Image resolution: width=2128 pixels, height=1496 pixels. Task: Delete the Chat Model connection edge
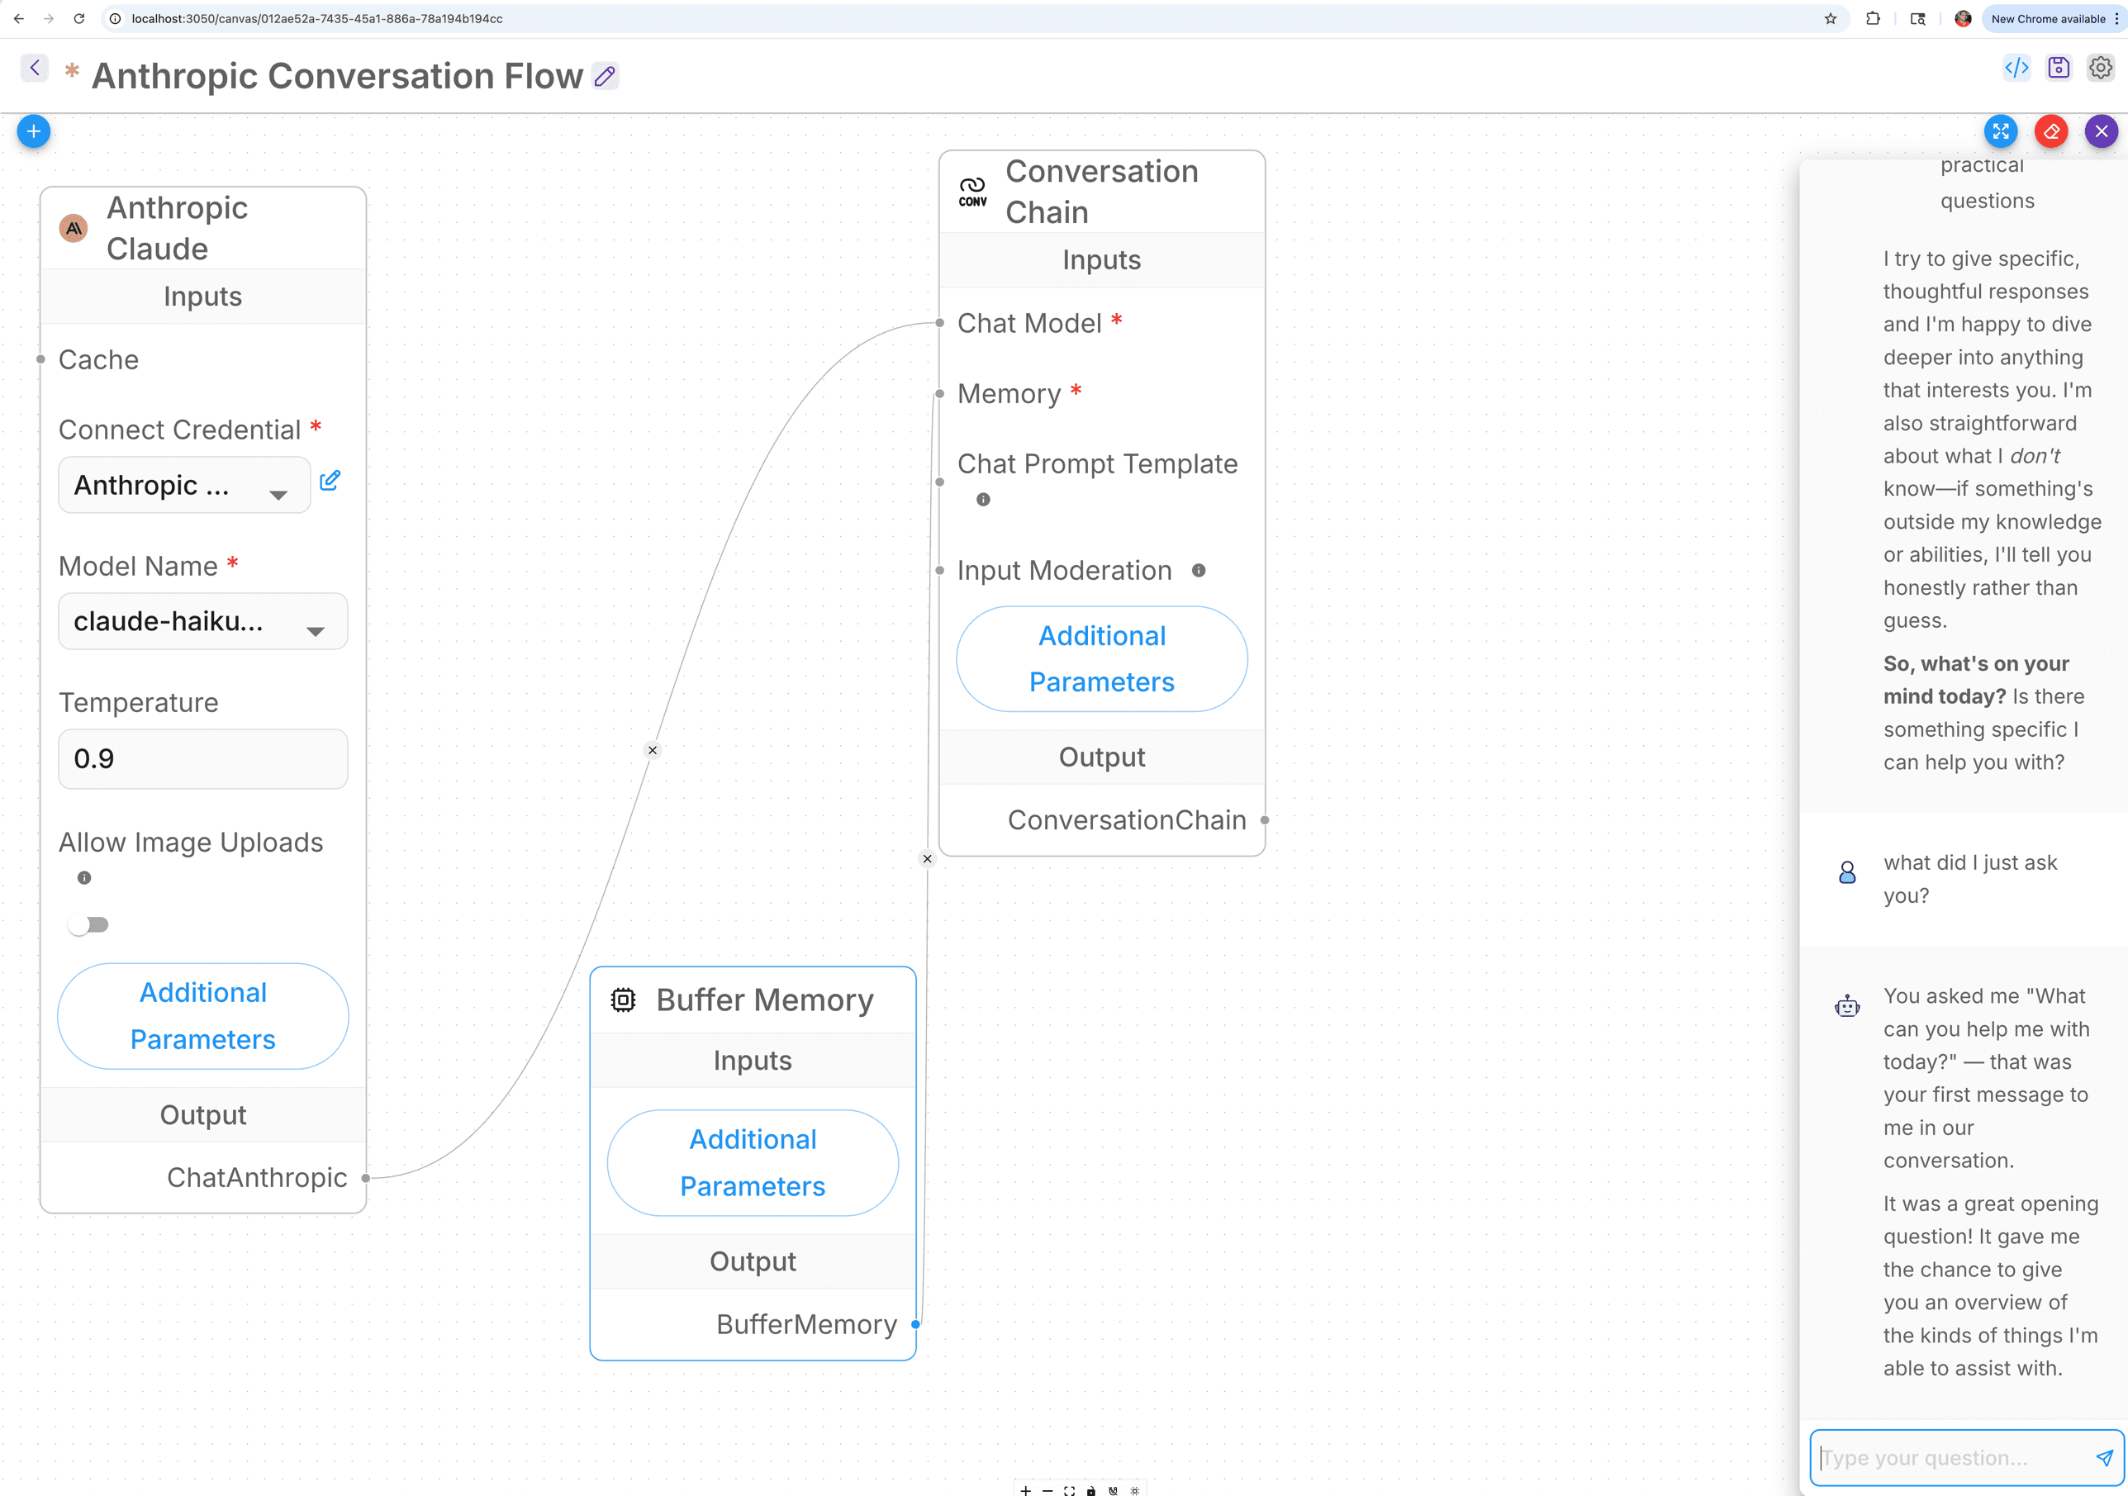[x=653, y=750]
